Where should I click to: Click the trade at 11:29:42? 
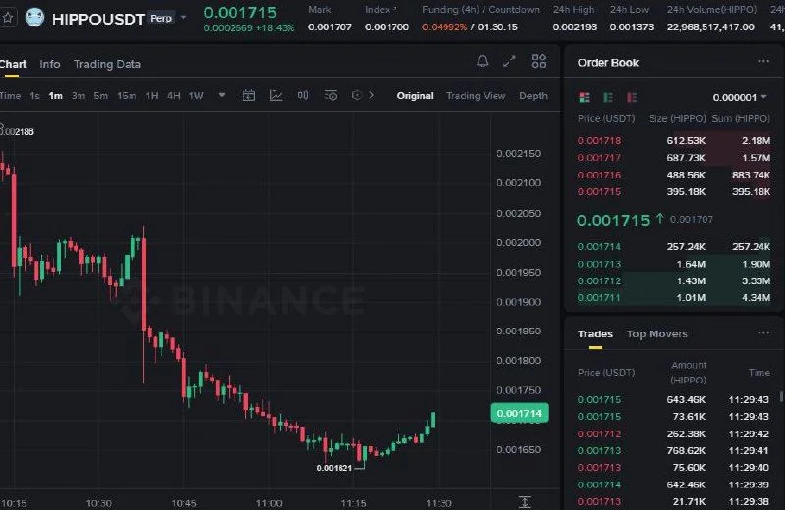(x=673, y=433)
